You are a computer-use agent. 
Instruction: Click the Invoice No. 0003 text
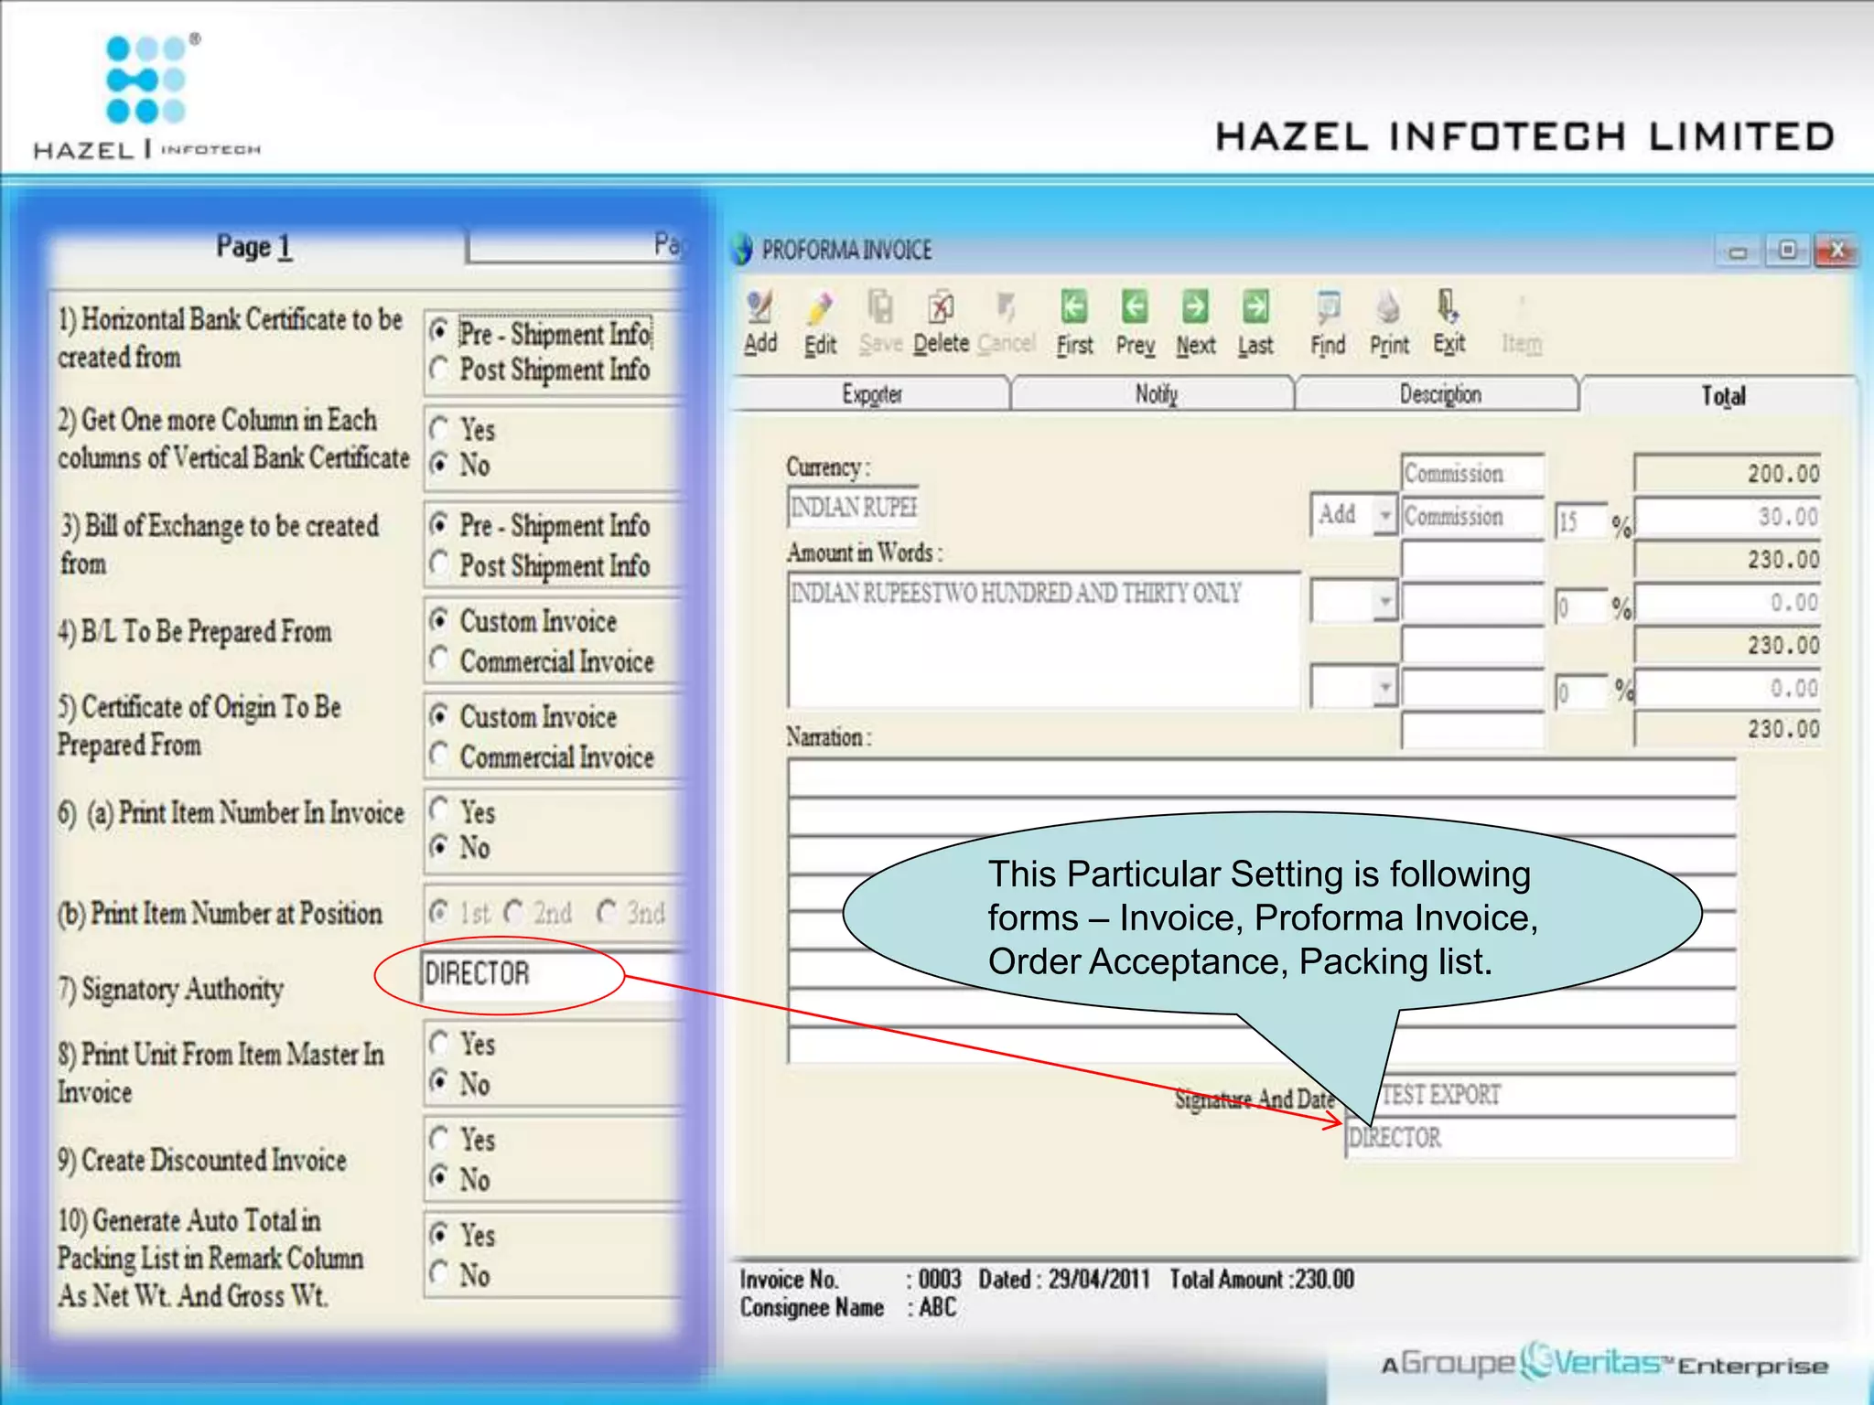pos(851,1279)
